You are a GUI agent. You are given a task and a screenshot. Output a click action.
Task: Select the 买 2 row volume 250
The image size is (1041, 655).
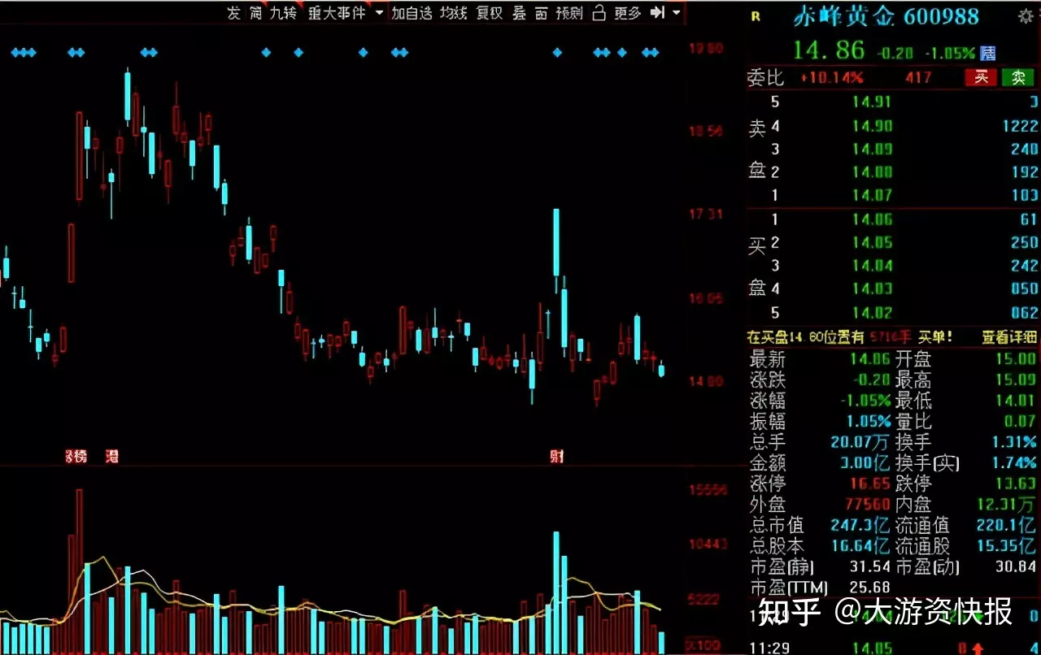tap(1025, 242)
